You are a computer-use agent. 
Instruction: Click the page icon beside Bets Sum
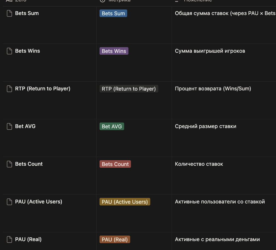point(9,13)
